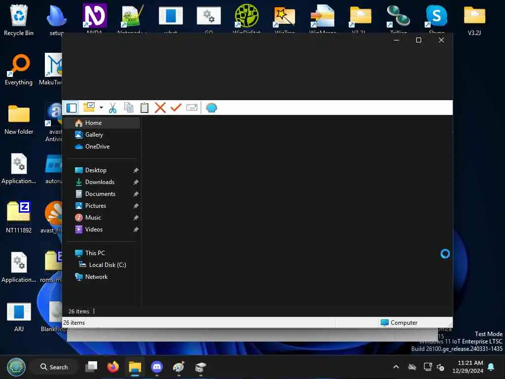Show hidden tray icons chevron
505x379 pixels.
click(396, 367)
